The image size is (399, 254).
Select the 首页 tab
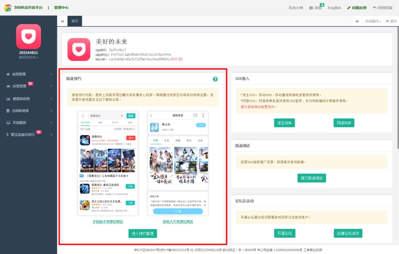(x=75, y=21)
